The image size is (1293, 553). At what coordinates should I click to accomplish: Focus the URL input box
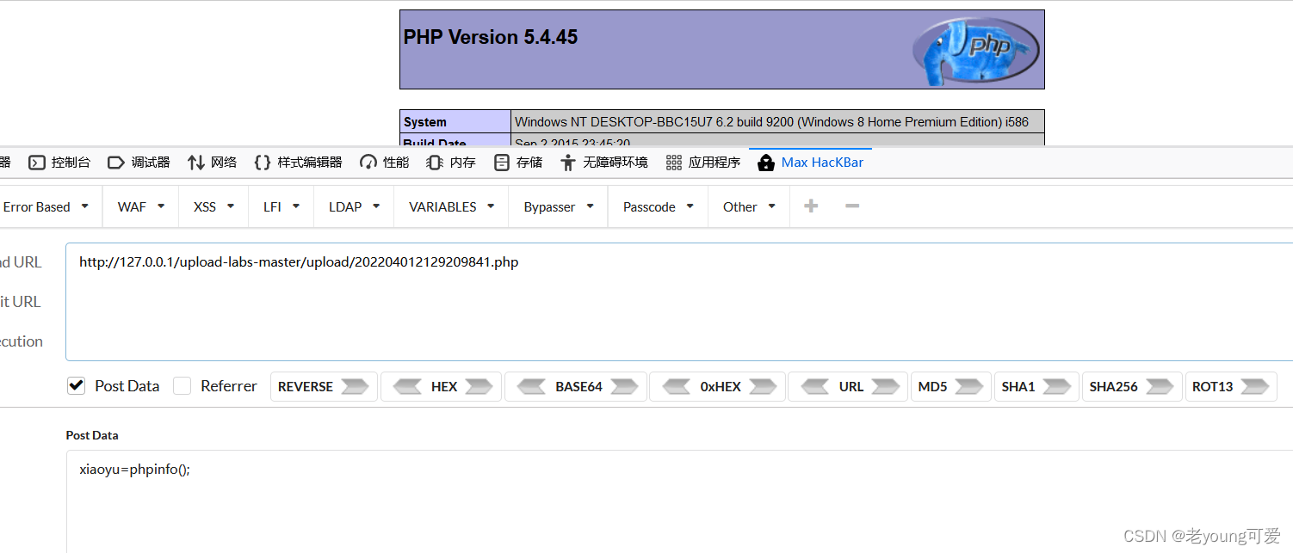click(679, 302)
